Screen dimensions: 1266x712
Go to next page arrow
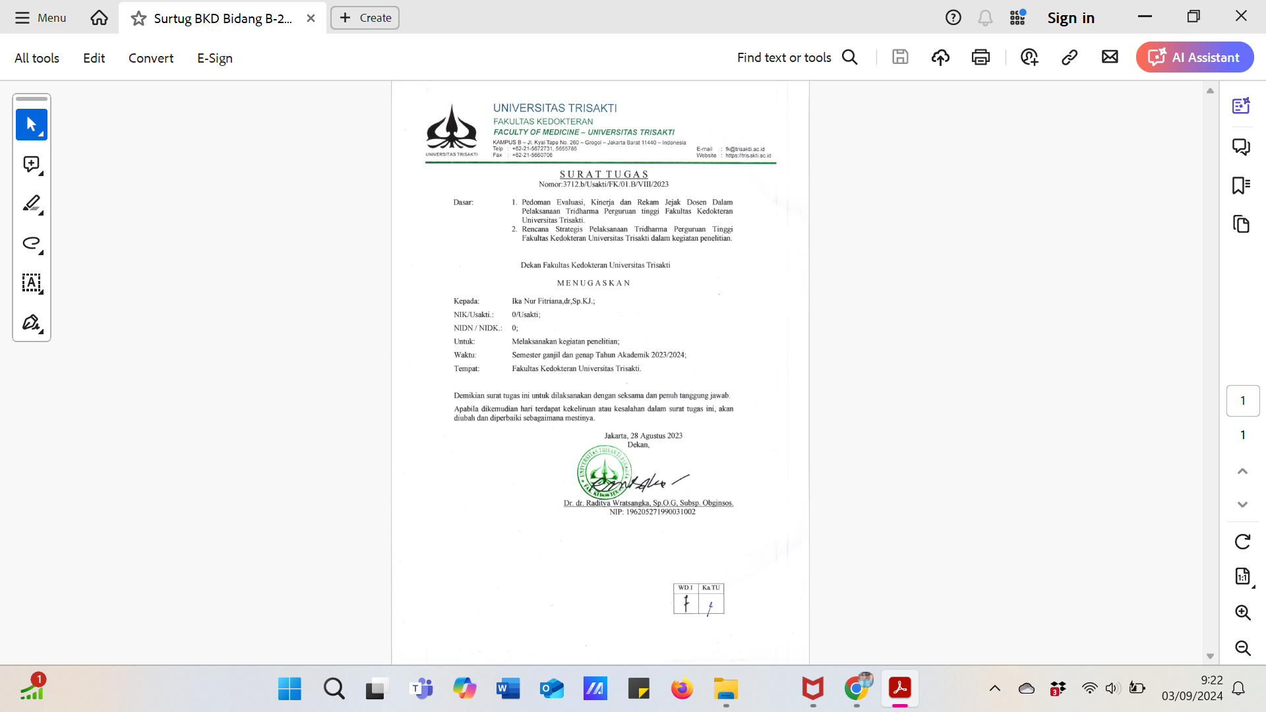point(1242,504)
